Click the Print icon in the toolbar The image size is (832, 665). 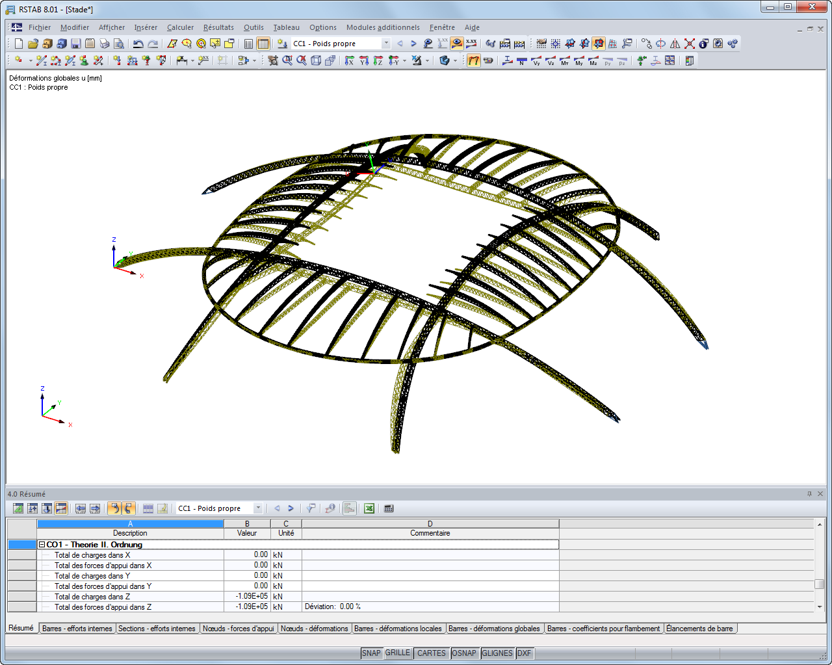coord(105,44)
